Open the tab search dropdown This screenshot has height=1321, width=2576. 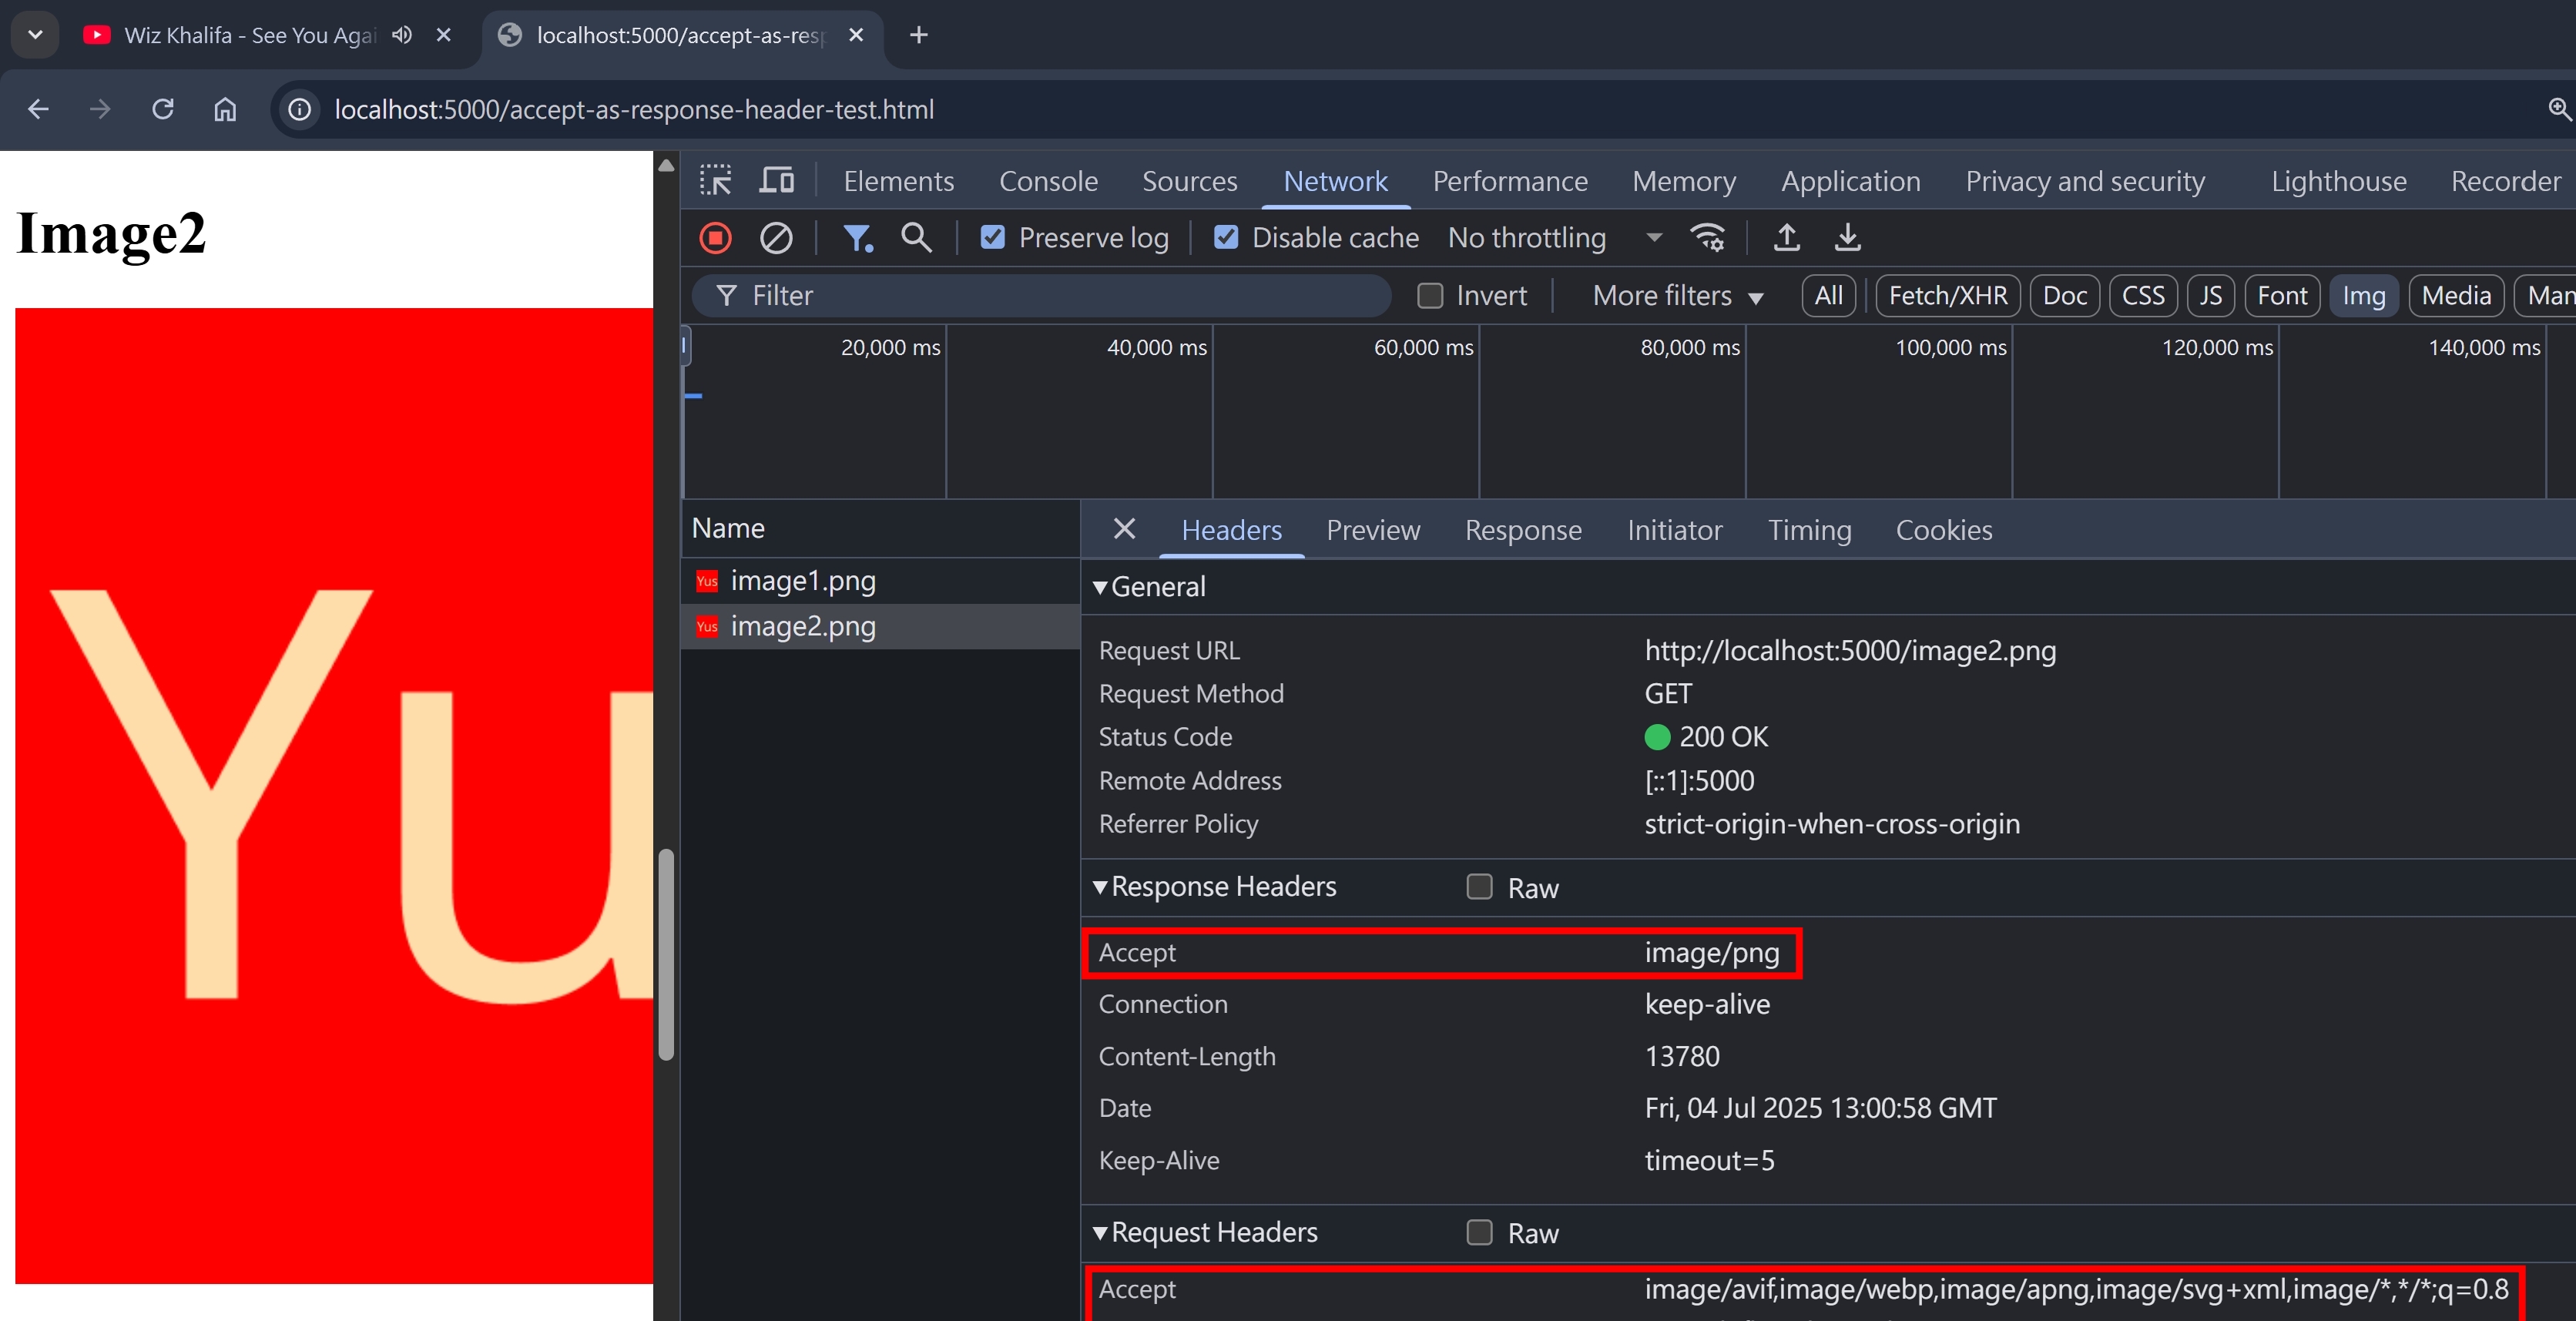(x=35, y=35)
